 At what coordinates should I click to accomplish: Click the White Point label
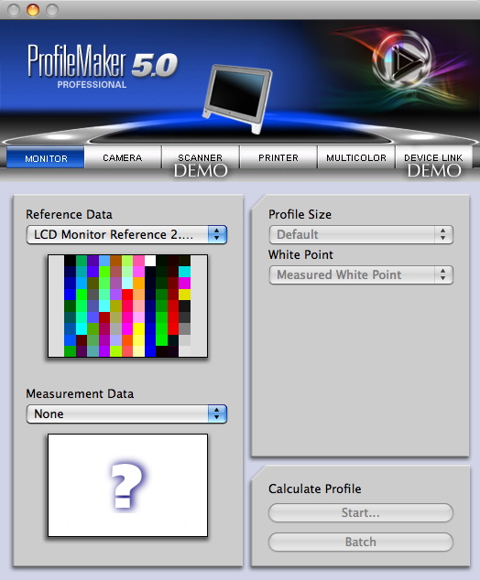[x=300, y=255]
